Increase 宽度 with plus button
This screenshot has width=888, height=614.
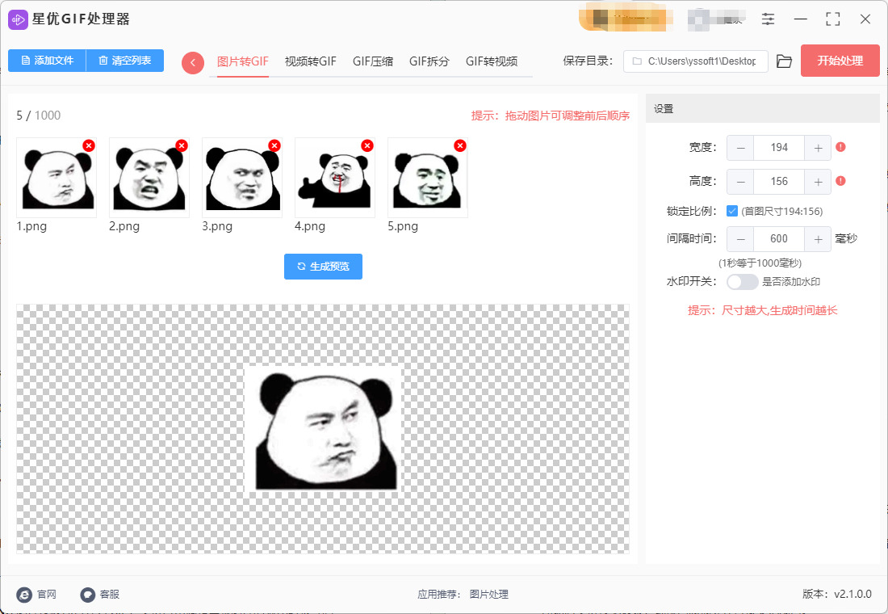tap(818, 148)
